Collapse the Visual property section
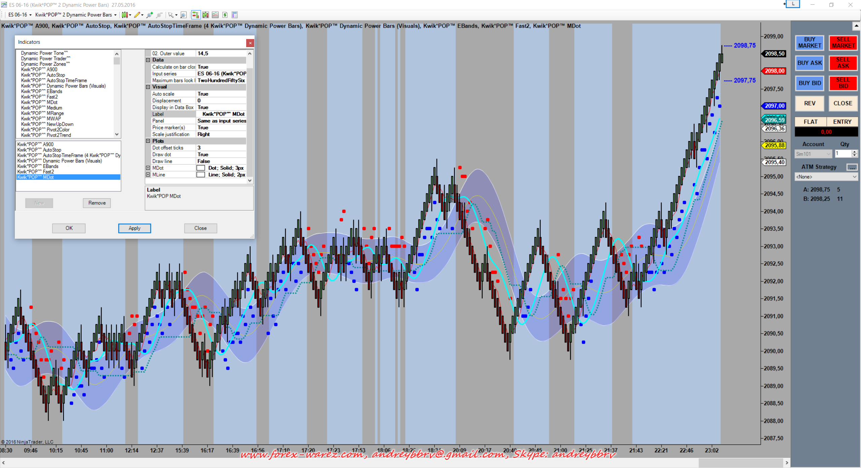The image size is (861, 468). [148, 87]
